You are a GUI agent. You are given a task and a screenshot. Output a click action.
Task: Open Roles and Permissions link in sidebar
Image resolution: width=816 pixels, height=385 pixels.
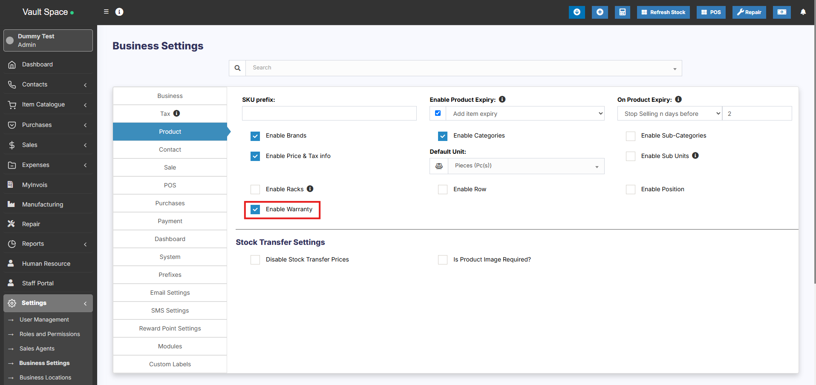[x=49, y=334]
